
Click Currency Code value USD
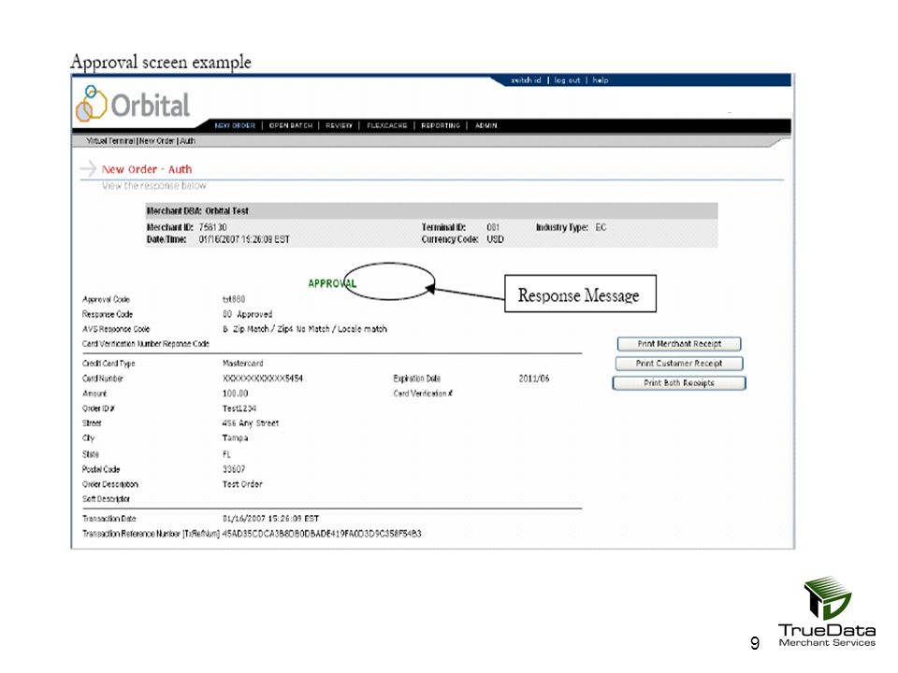click(496, 239)
